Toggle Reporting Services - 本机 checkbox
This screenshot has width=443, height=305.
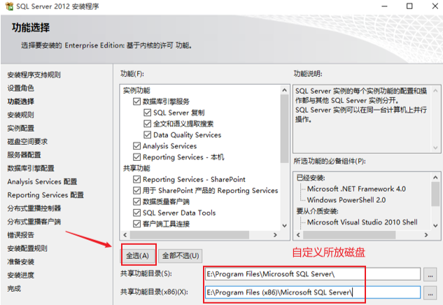136,157
